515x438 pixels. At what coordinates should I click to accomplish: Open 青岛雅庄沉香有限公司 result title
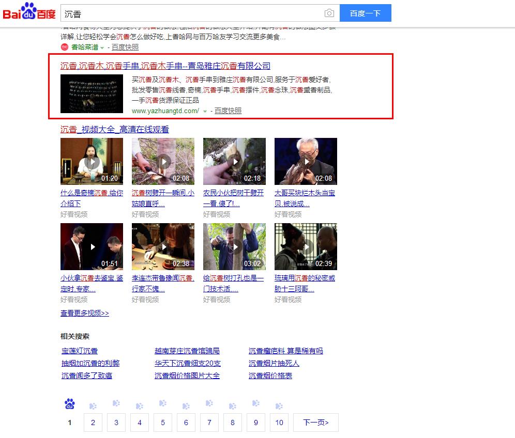[x=165, y=66]
